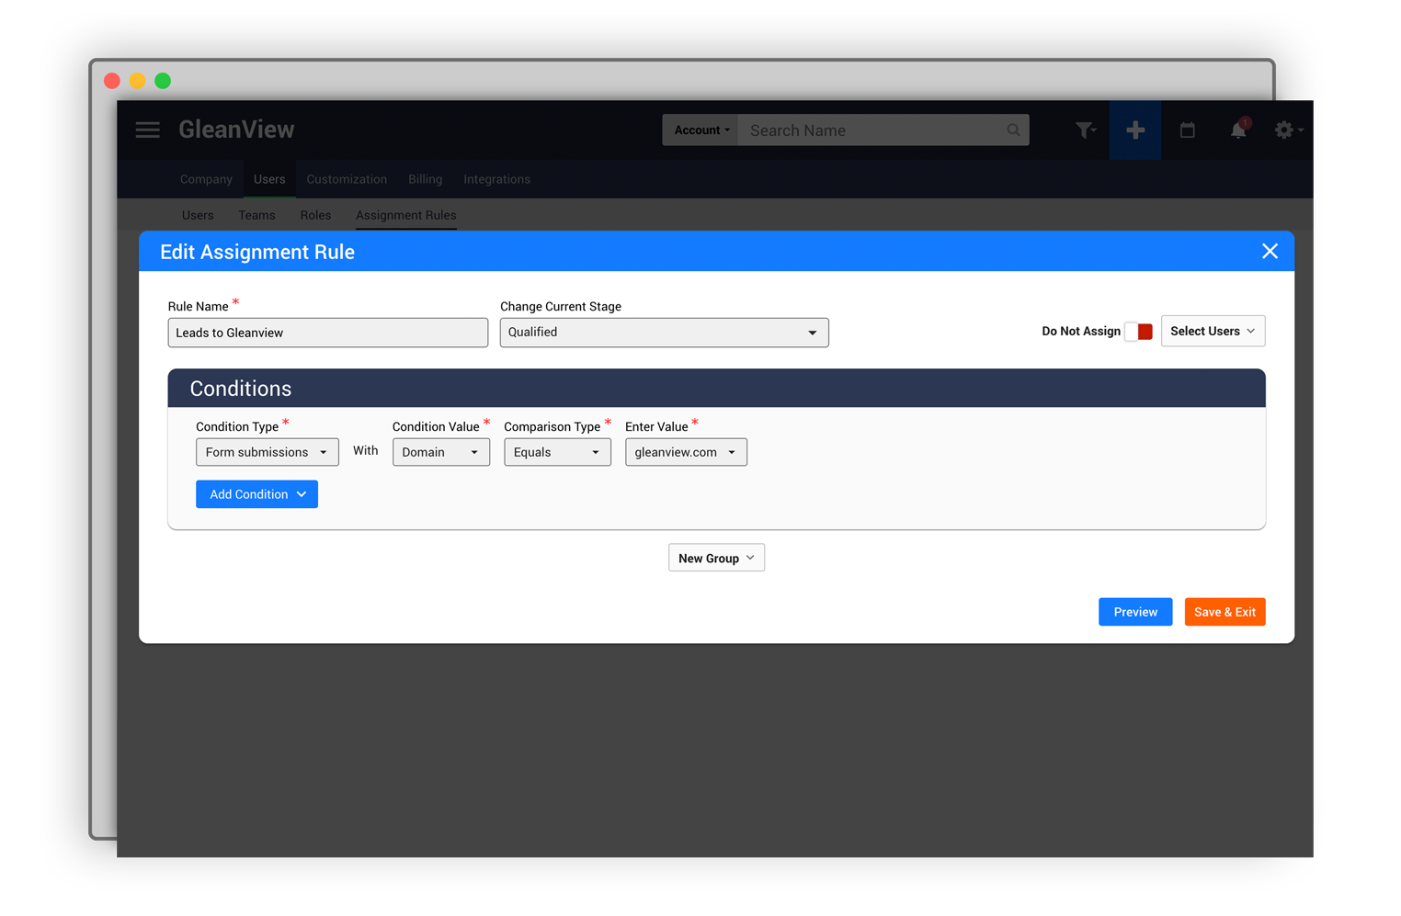Image resolution: width=1401 pixels, height=916 pixels.
Task: Open the Account search scope dropdown
Action: (x=701, y=130)
